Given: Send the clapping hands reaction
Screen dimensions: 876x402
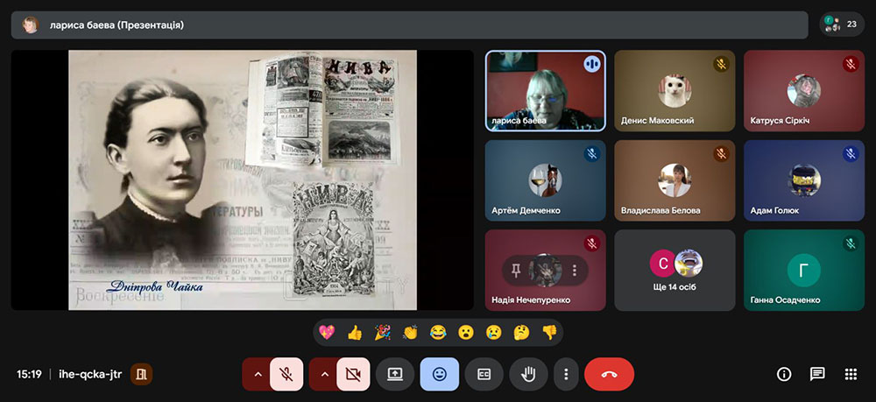Looking at the screenshot, I should pyautogui.click(x=410, y=333).
